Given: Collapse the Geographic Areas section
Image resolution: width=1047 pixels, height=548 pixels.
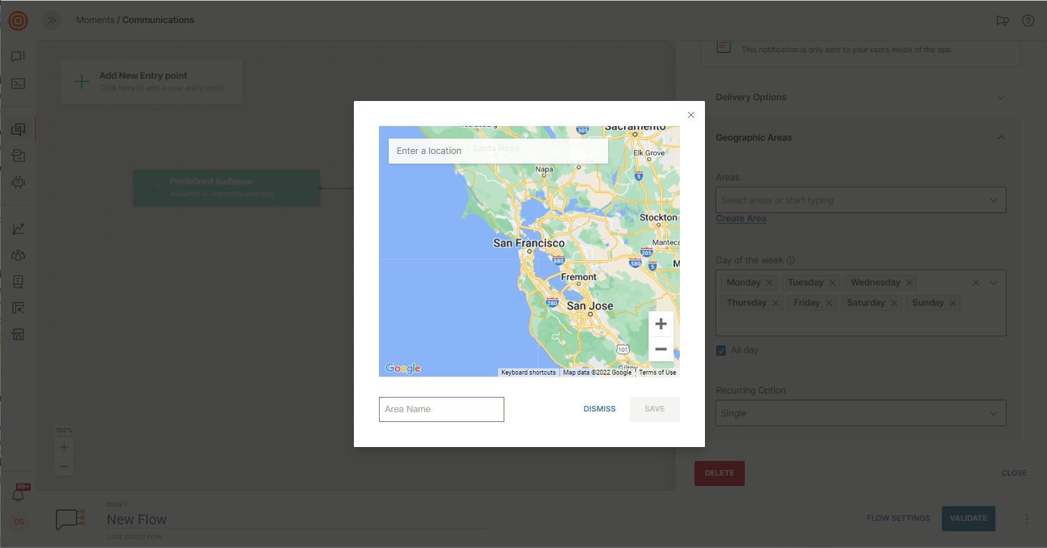Looking at the screenshot, I should 1000,138.
